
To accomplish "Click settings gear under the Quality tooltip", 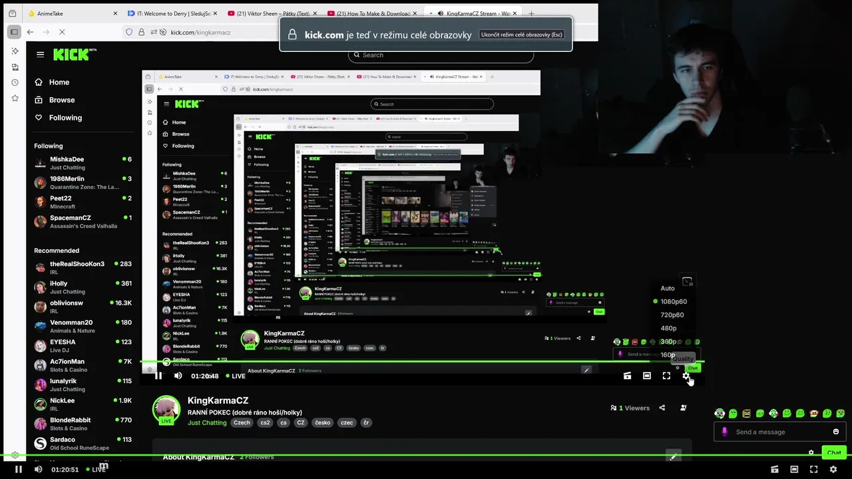I will 686,376.
